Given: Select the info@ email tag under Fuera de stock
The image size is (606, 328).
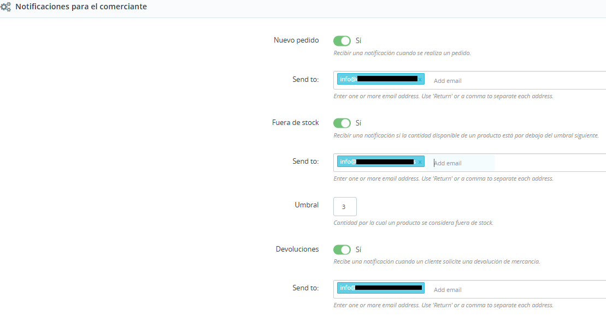Looking at the screenshot, I should point(381,162).
